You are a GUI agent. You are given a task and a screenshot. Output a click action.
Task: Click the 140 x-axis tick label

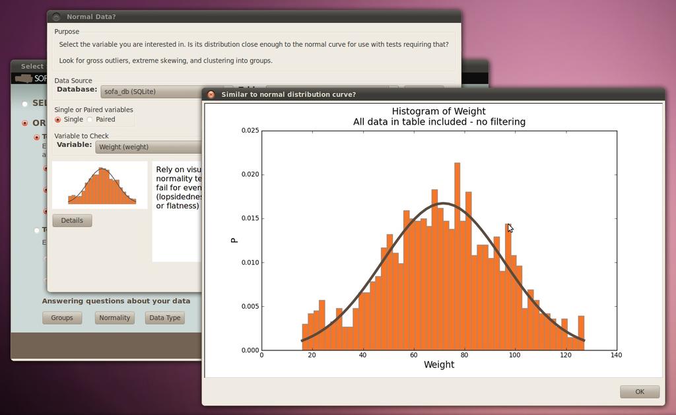[x=617, y=355]
